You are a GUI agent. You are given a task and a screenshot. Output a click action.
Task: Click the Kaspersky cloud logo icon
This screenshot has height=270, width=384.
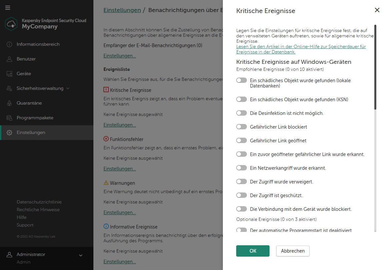tap(11, 24)
